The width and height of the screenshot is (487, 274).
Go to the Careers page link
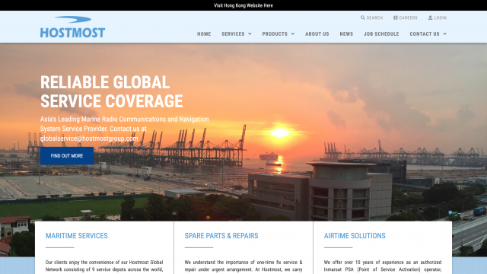tap(408, 18)
